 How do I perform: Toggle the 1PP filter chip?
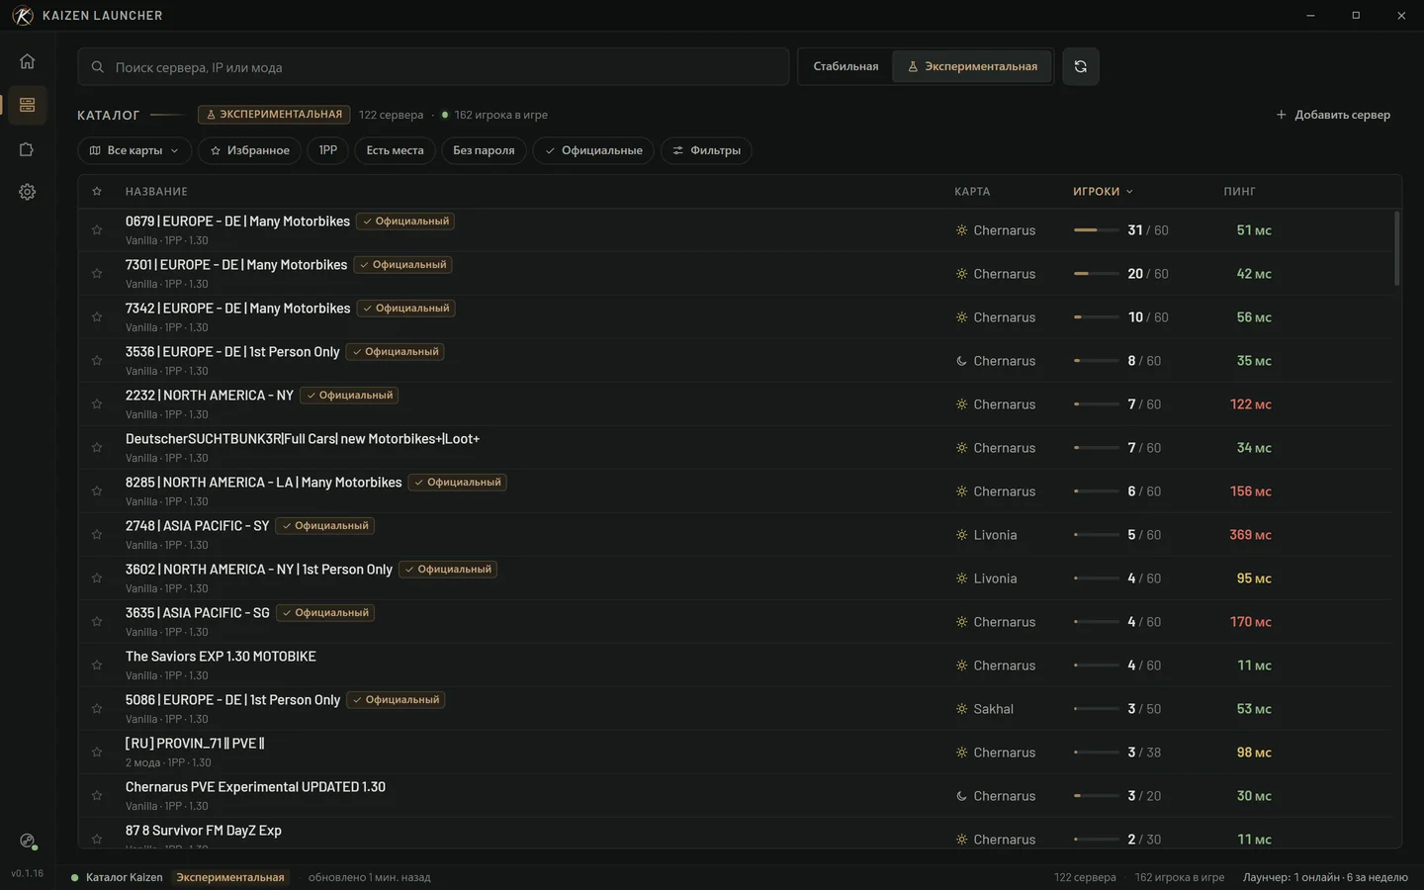pos(328,150)
